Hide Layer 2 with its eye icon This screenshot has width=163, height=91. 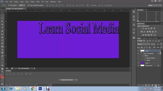tap(138, 51)
